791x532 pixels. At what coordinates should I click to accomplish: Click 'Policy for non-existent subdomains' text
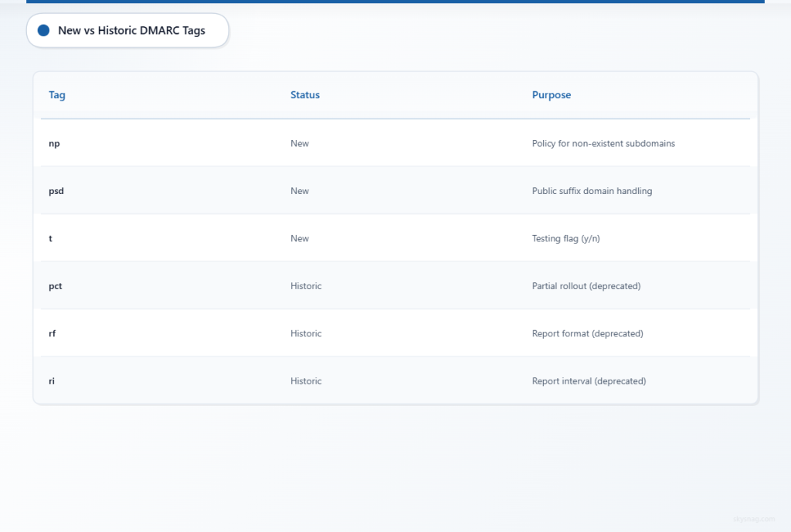click(x=603, y=143)
